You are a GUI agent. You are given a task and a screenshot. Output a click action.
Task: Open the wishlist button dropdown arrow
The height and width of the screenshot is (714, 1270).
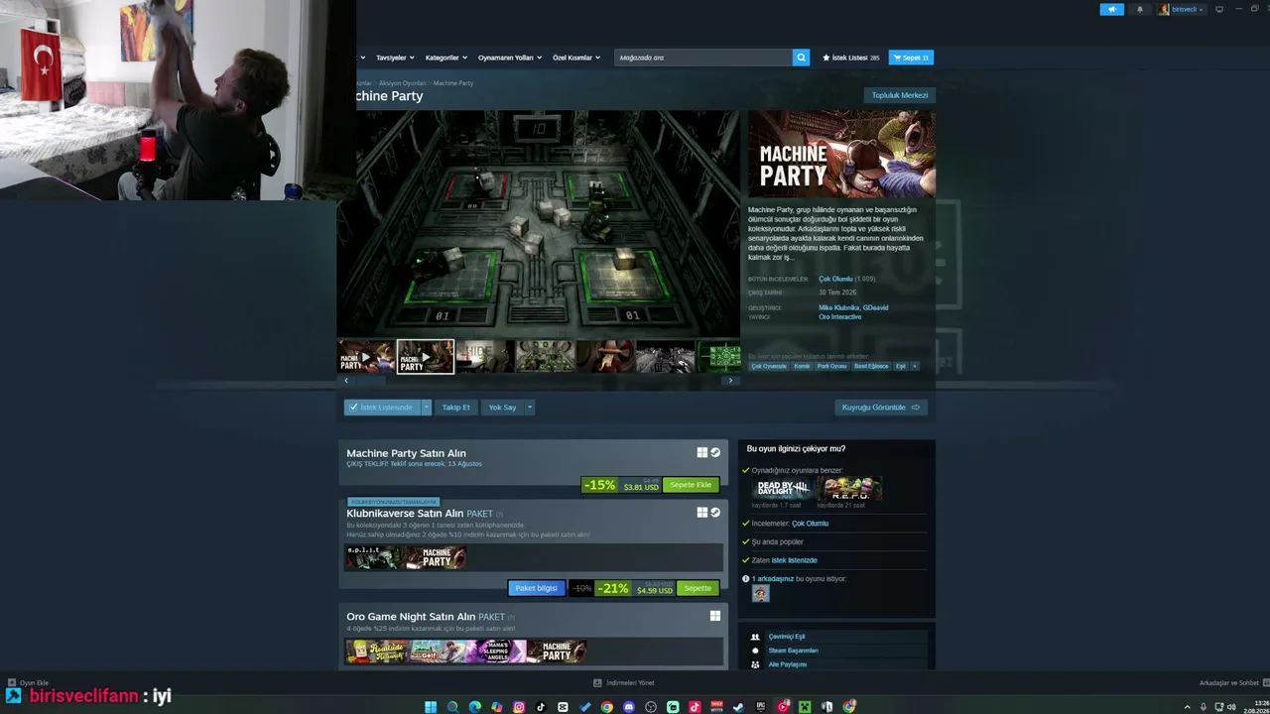coord(427,408)
